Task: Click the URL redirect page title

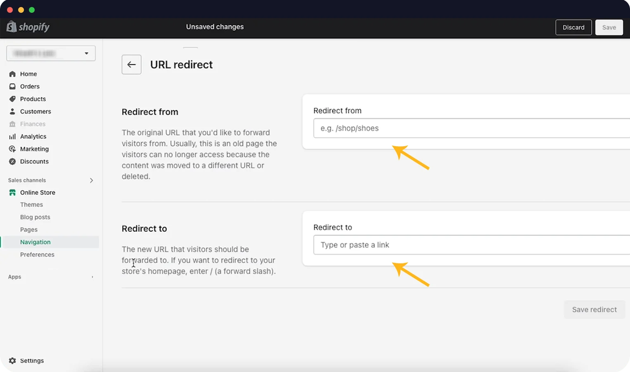Action: pos(181,64)
